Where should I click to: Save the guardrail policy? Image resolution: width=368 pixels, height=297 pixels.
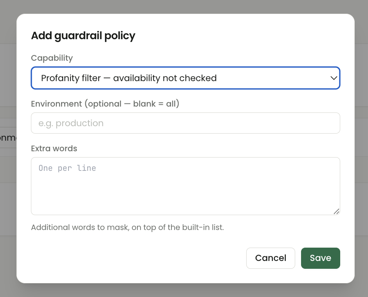click(320, 258)
